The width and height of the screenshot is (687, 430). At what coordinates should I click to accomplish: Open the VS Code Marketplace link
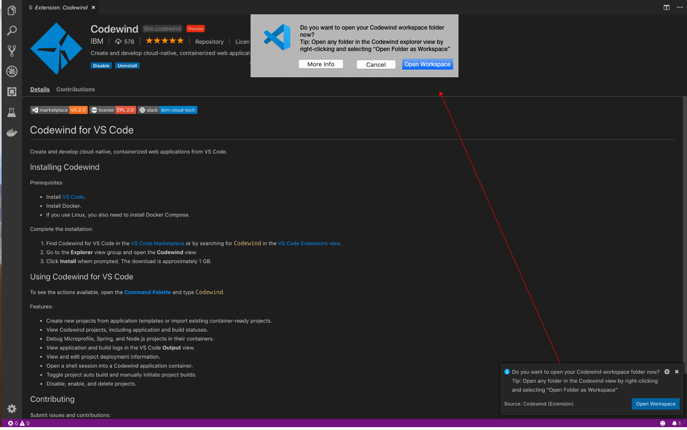coord(157,243)
